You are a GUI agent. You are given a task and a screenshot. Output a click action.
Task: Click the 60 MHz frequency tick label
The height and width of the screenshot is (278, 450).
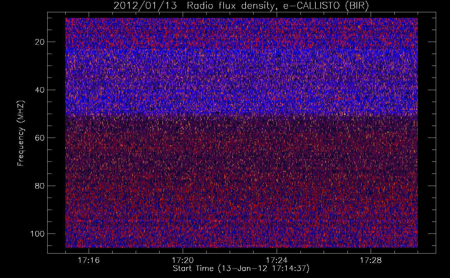tap(40, 138)
